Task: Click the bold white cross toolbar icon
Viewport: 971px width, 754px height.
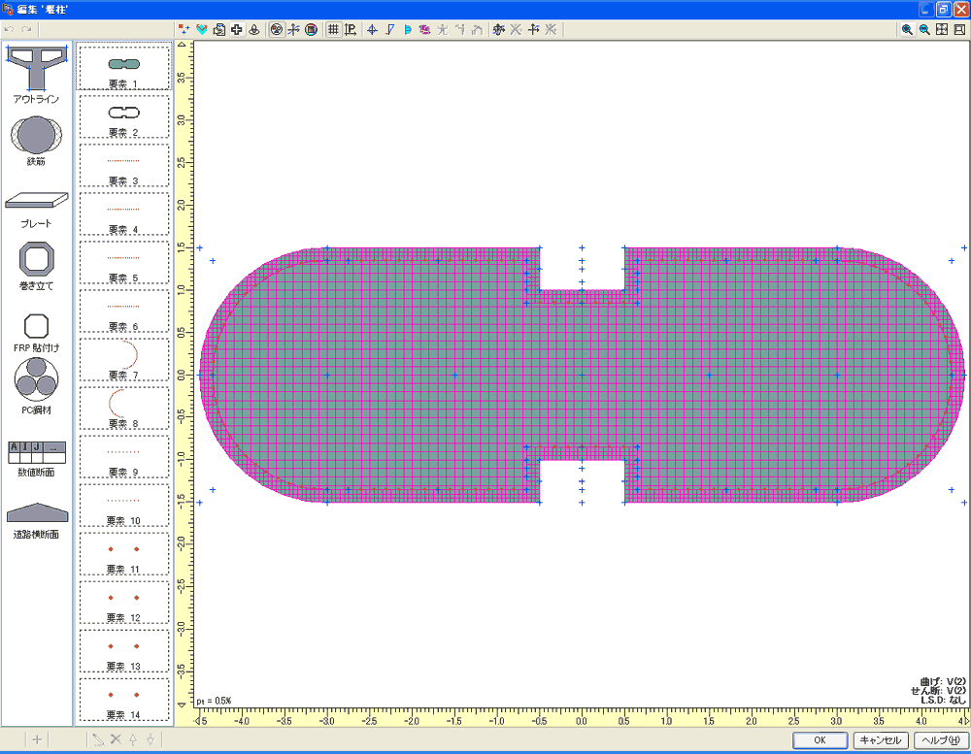Action: (237, 29)
